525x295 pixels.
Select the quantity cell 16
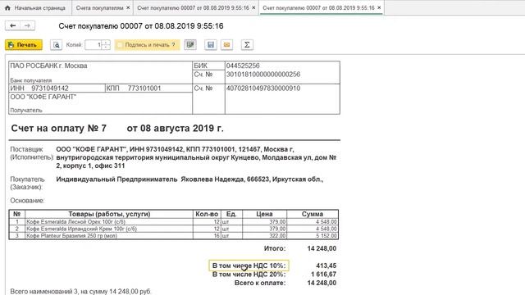[207, 236]
